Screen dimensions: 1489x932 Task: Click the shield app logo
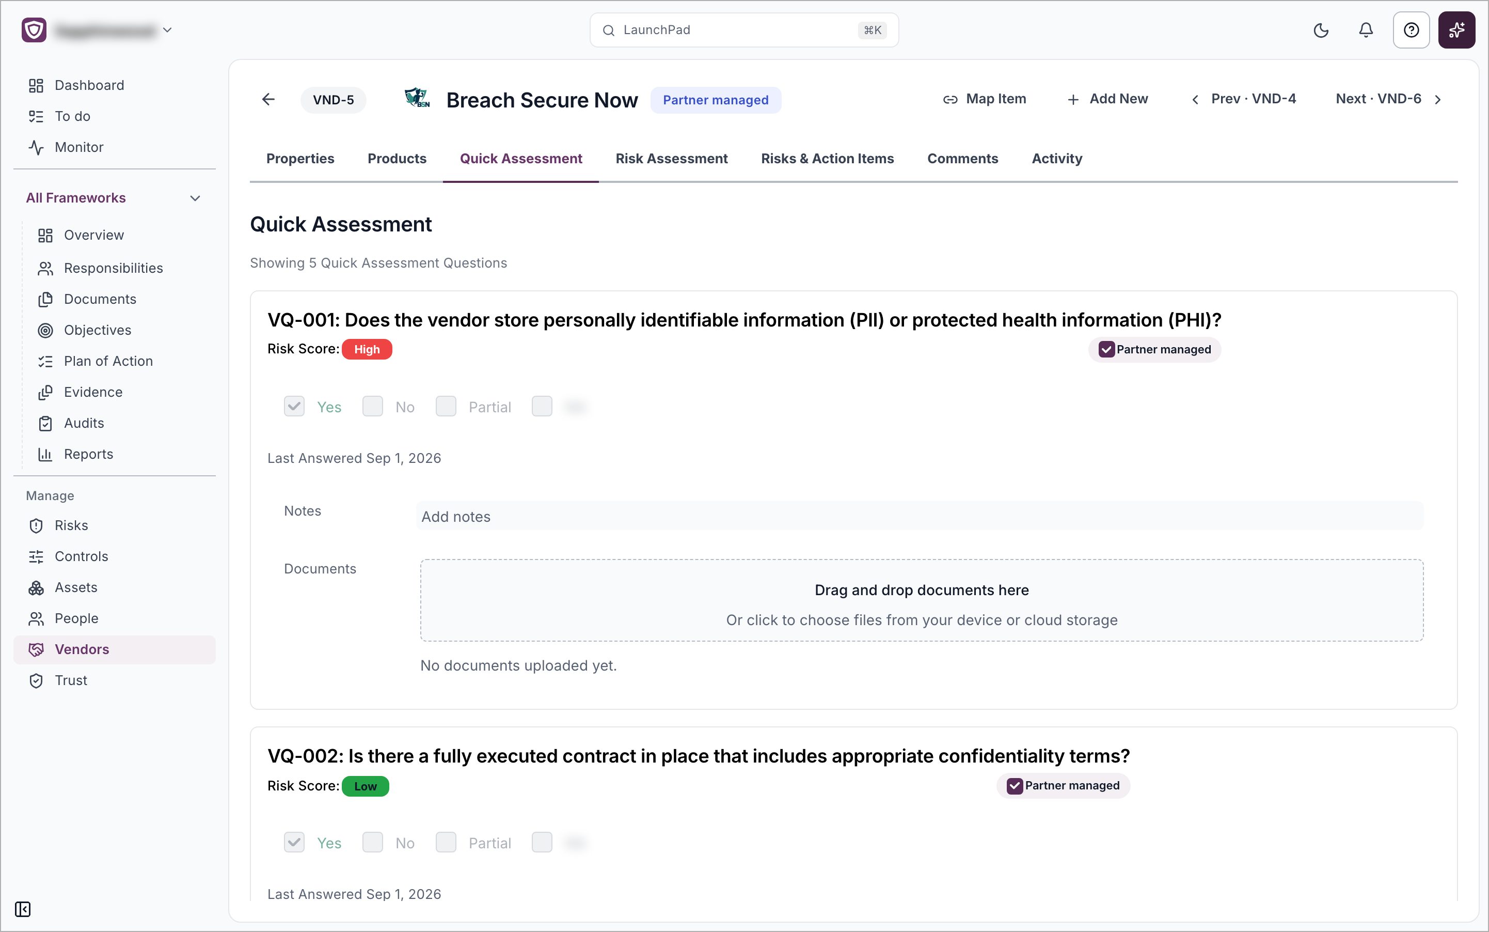(35, 30)
